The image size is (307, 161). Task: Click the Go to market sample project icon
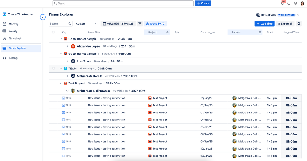[x=65, y=39]
